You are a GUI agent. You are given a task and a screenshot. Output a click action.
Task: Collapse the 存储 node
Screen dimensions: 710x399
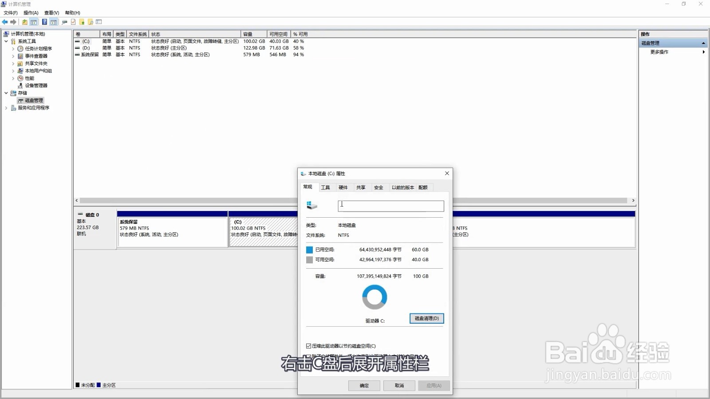tap(6, 93)
